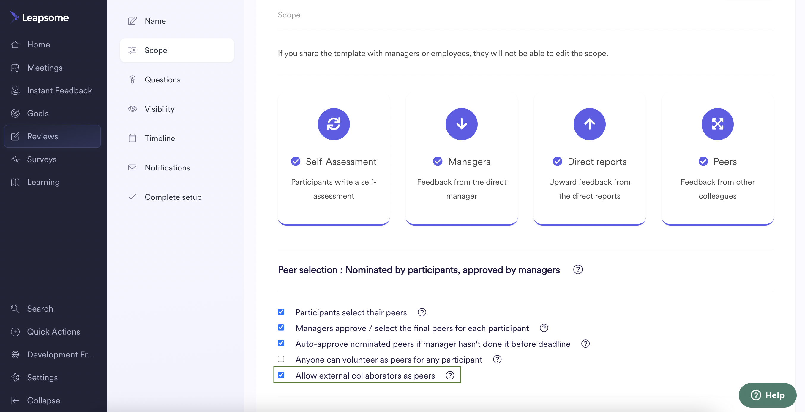Screen dimensions: 805x412
Task: Uncheck Managers approve / select final peers
Action: pos(281,328)
